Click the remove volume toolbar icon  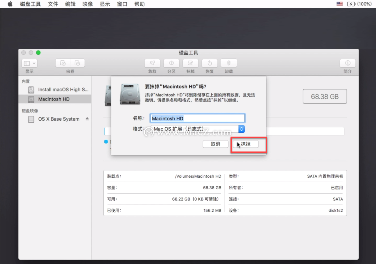77,63
